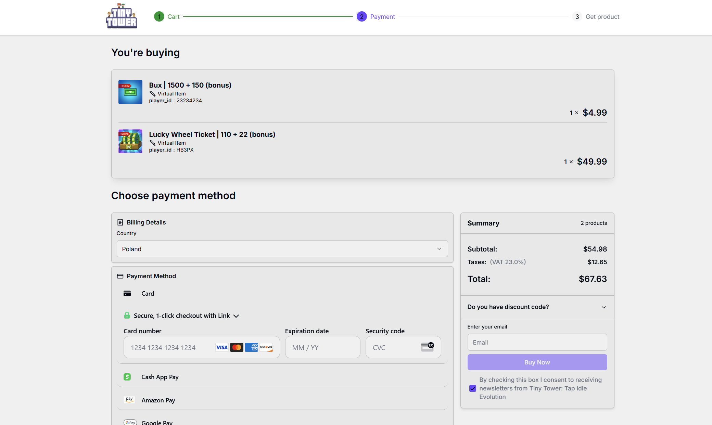Click the Tiny Tower logo
The width and height of the screenshot is (712, 425).
pos(122,16)
